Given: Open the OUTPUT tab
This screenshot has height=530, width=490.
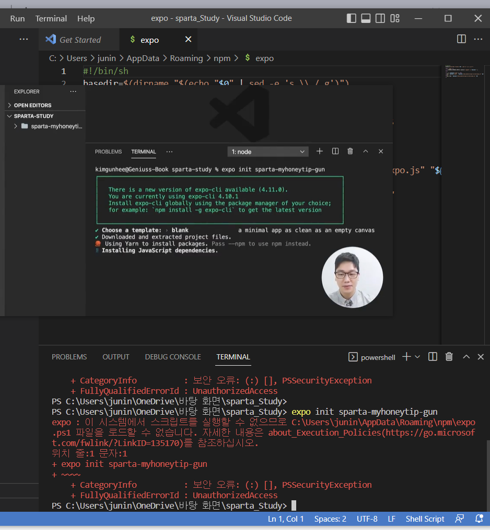Looking at the screenshot, I should 116,357.
